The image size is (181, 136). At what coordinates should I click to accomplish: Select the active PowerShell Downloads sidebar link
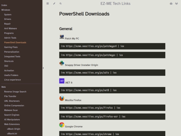[x=15, y=42]
